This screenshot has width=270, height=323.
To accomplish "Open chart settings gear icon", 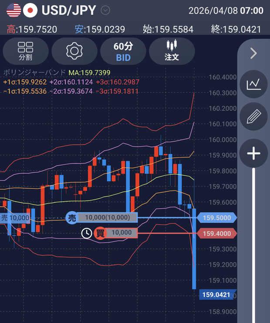I will pyautogui.click(x=74, y=51).
